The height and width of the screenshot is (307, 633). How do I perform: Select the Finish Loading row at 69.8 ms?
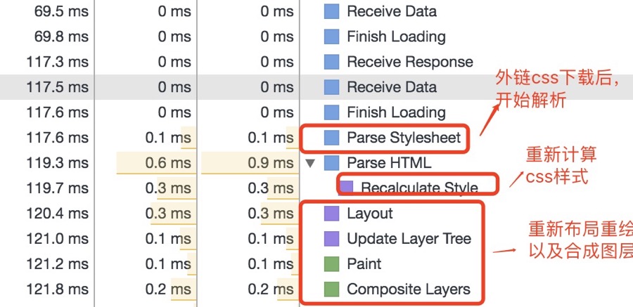click(316, 37)
